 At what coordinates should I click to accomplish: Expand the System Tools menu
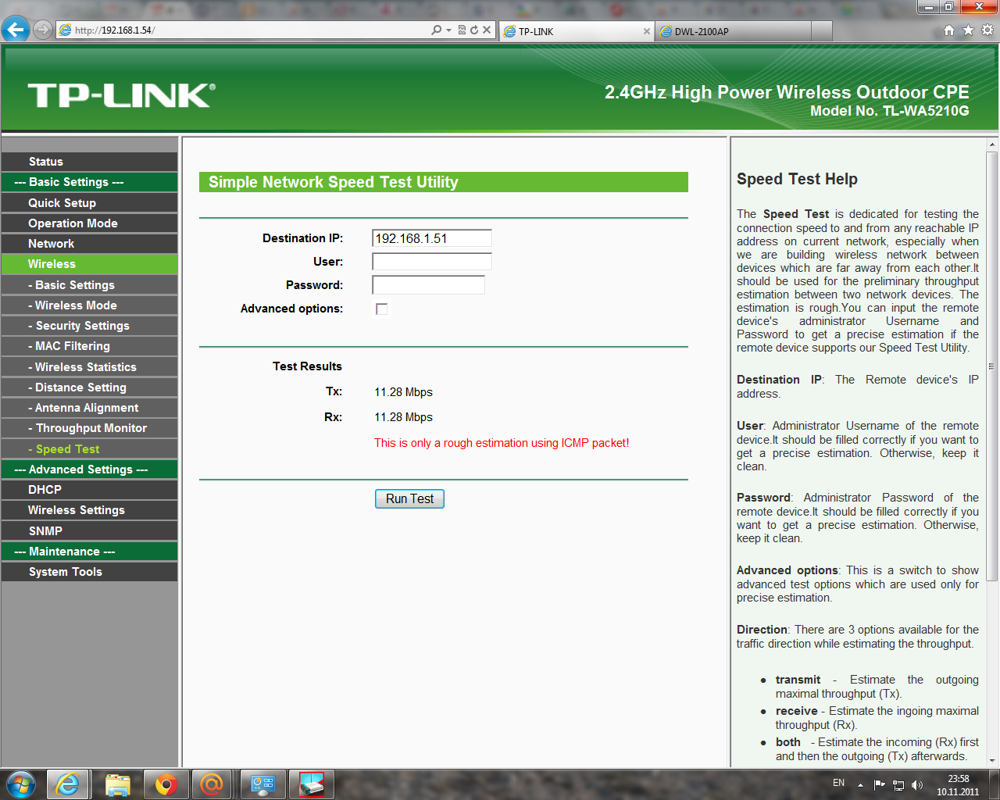click(89, 572)
